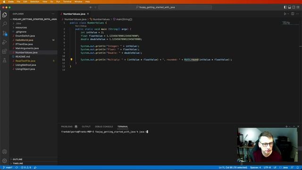Expand the resources folder
The width and height of the screenshot is (302, 170).
pos(33,27)
